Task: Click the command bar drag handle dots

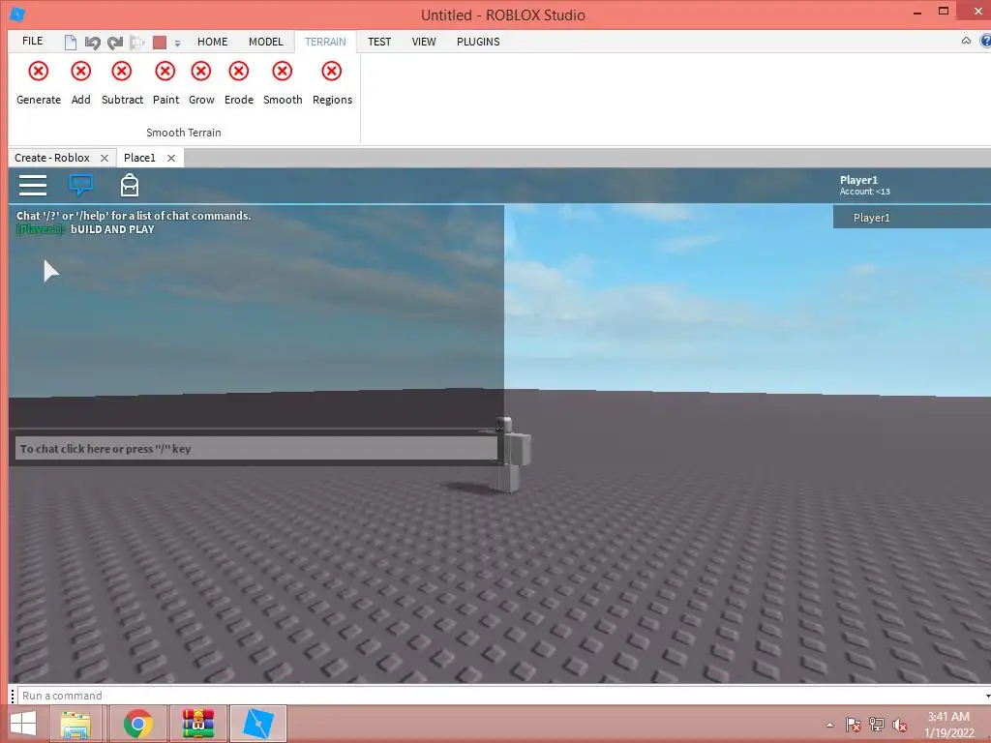Action: (13, 696)
